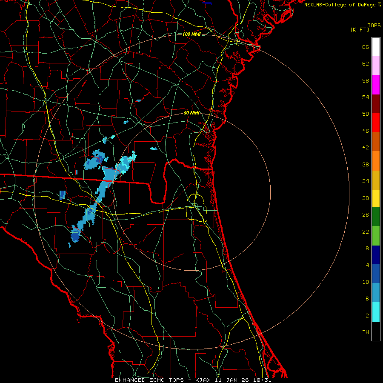Click the legend value '6'
Viewport: 383px width, 383px height.
367,298
